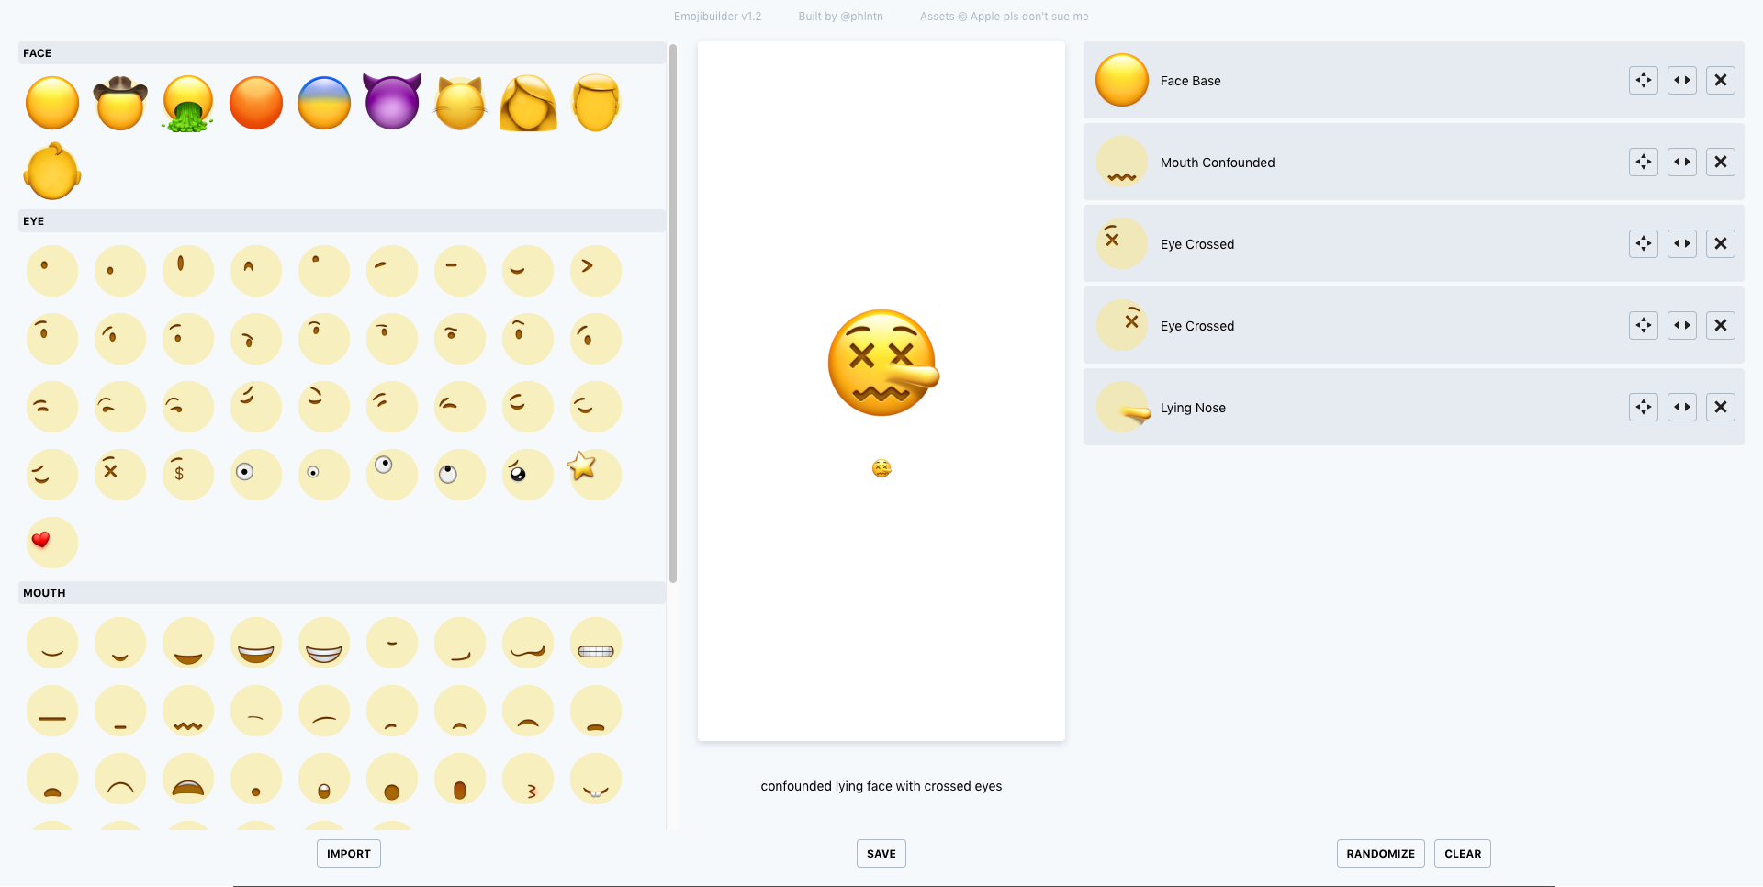Click the EYE section header
The height and width of the screenshot is (887, 1763).
click(342, 221)
